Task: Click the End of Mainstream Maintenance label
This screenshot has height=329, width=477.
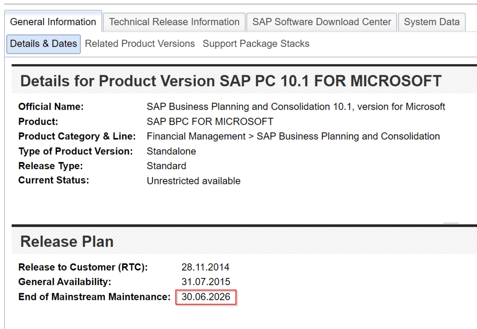Action: [x=94, y=297]
